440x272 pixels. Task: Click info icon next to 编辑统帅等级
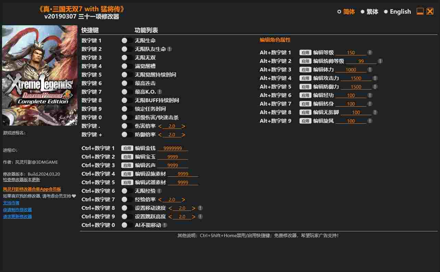[x=380, y=61]
